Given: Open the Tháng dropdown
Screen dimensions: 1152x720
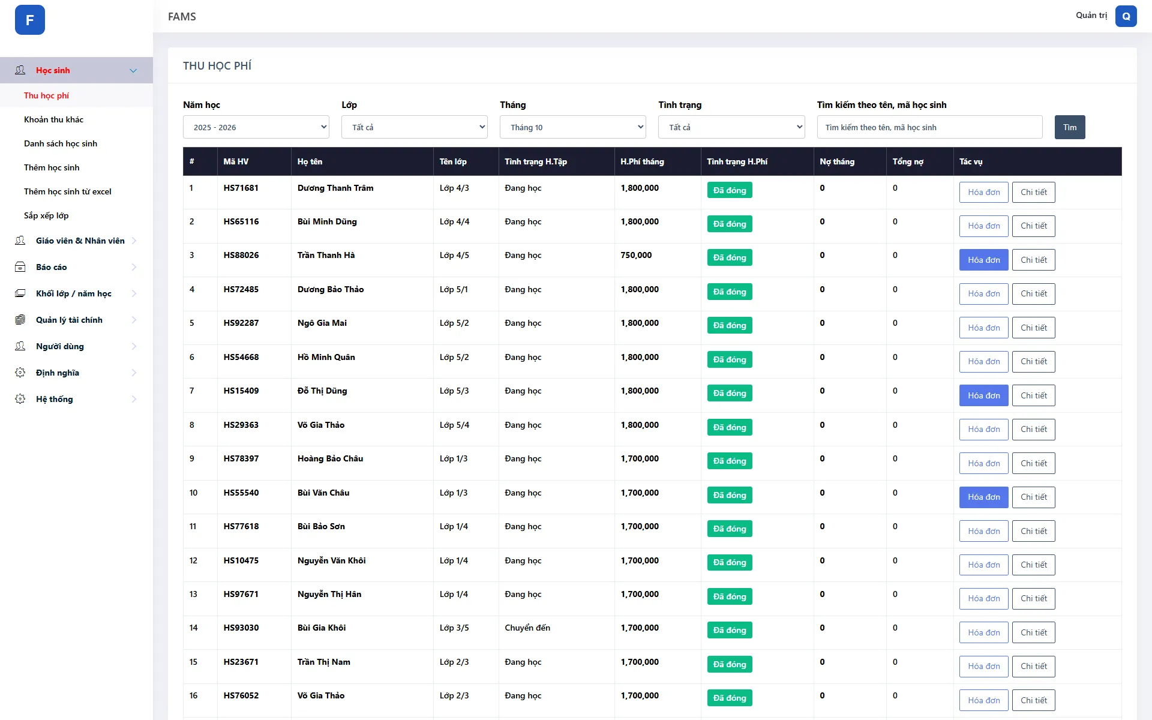Looking at the screenshot, I should pyautogui.click(x=573, y=127).
